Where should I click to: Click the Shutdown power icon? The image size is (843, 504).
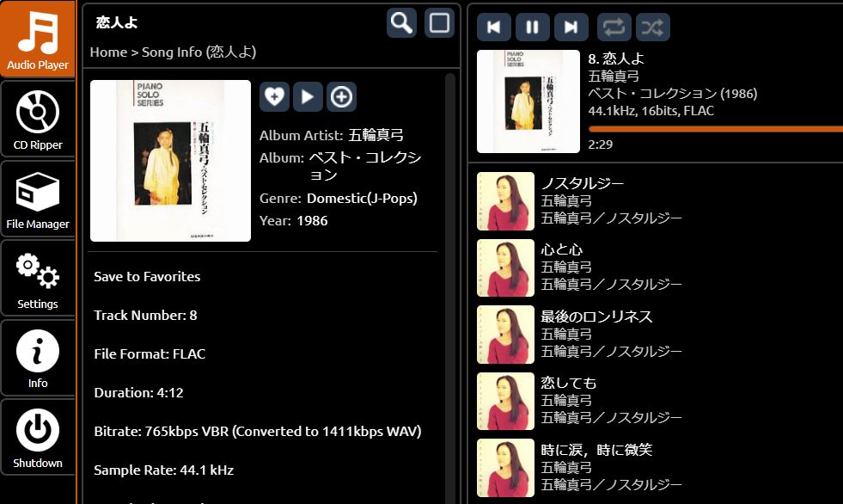(x=38, y=437)
